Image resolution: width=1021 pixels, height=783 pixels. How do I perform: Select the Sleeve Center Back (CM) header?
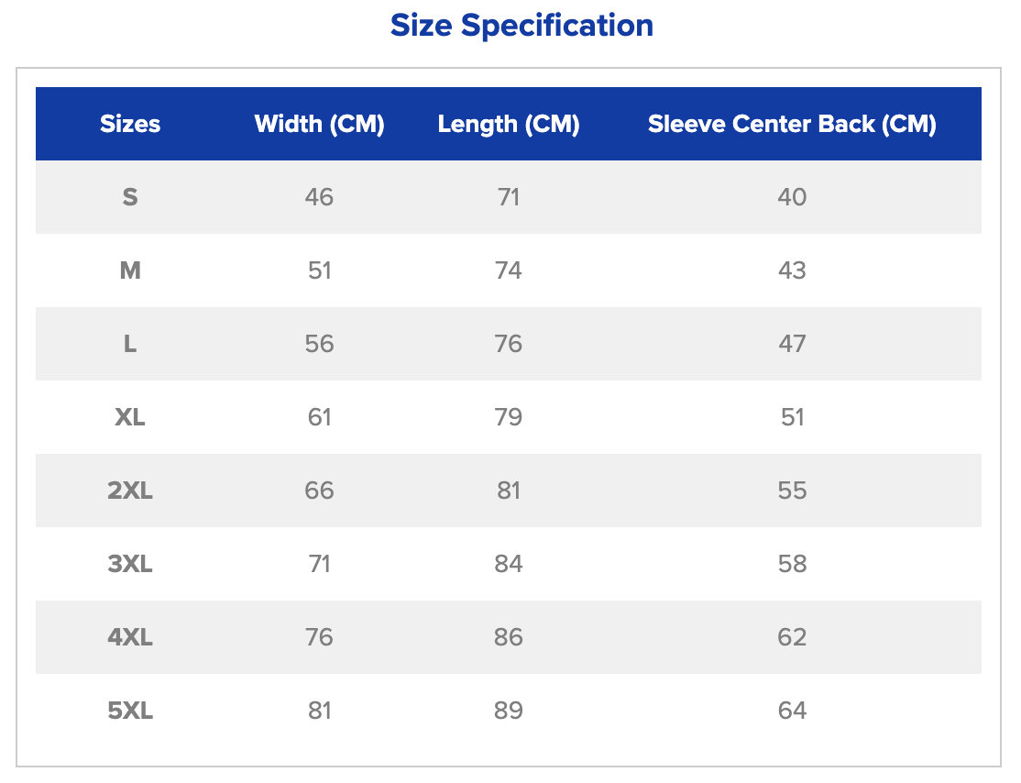[x=792, y=124]
